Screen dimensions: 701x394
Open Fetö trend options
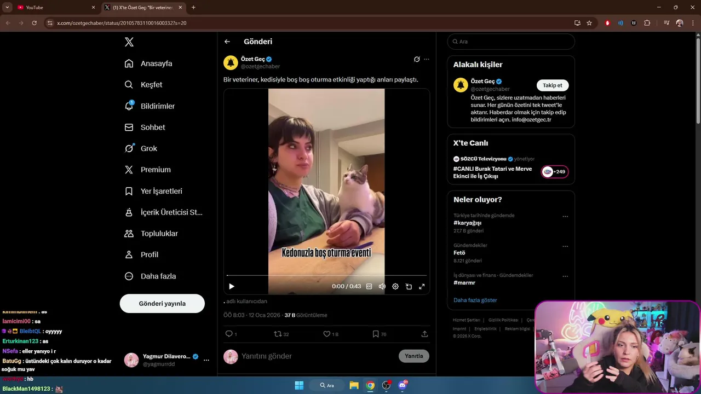pos(565,246)
